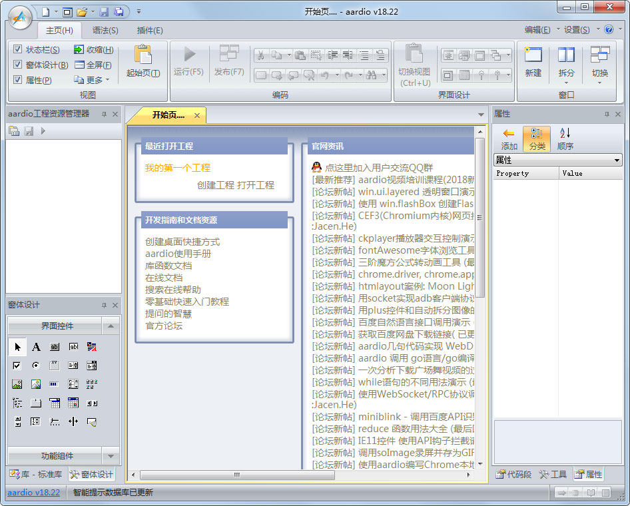The image size is (630, 506).
Task: Click the disabled cut scissors icon
Action: tap(261, 55)
